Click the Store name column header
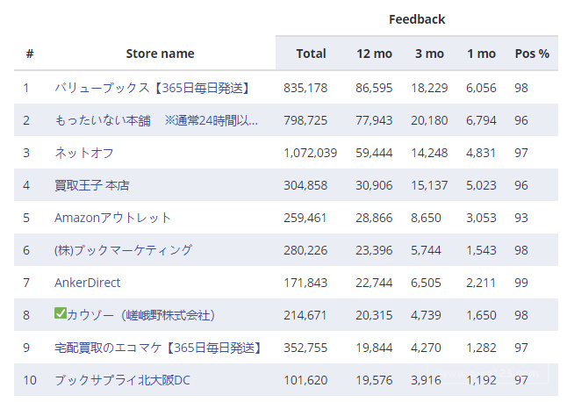The height and width of the screenshot is (402, 567). (x=160, y=54)
